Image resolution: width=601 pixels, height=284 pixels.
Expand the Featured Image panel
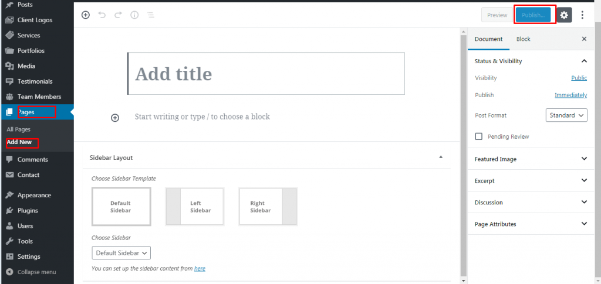531,159
